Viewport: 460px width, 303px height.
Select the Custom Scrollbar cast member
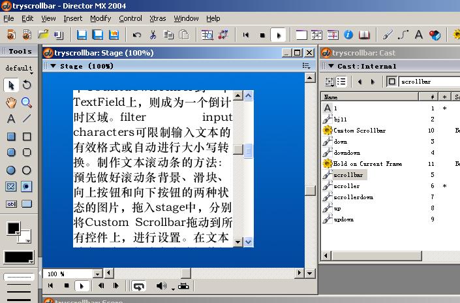tap(360, 131)
